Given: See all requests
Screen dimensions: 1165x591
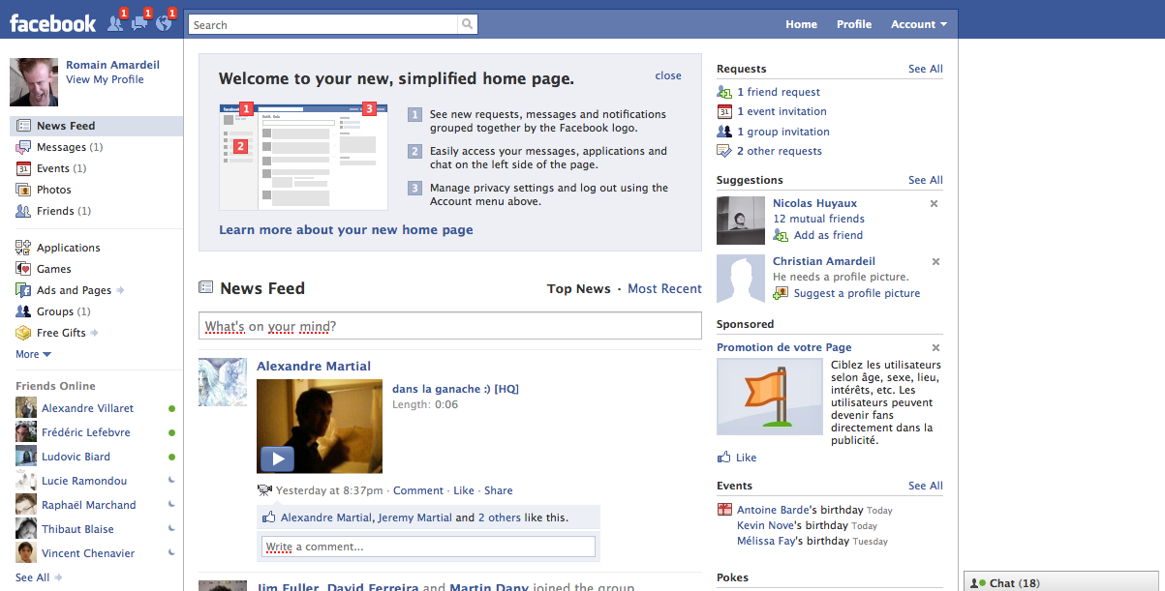Looking at the screenshot, I should click(925, 69).
